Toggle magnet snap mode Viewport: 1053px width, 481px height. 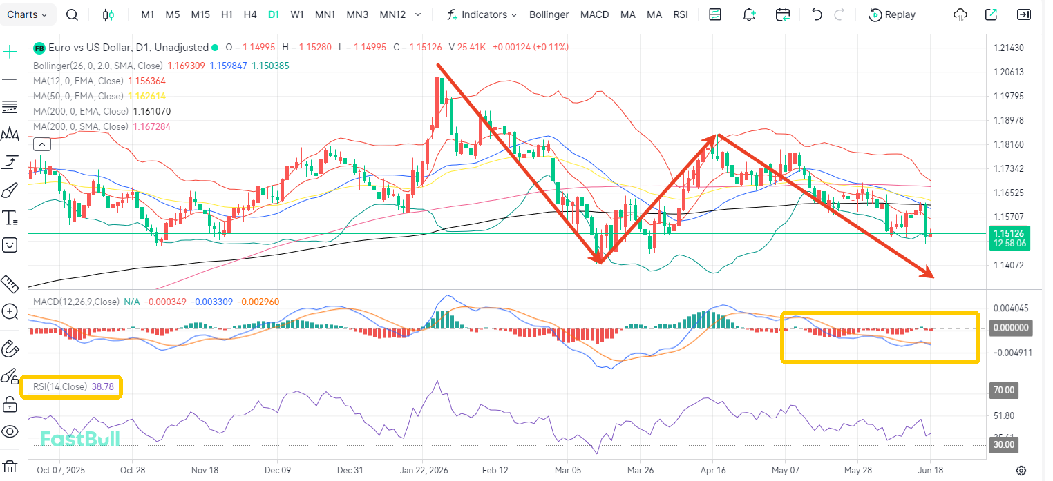click(x=10, y=349)
